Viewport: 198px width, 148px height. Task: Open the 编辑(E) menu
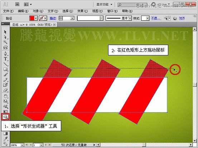point(23,11)
